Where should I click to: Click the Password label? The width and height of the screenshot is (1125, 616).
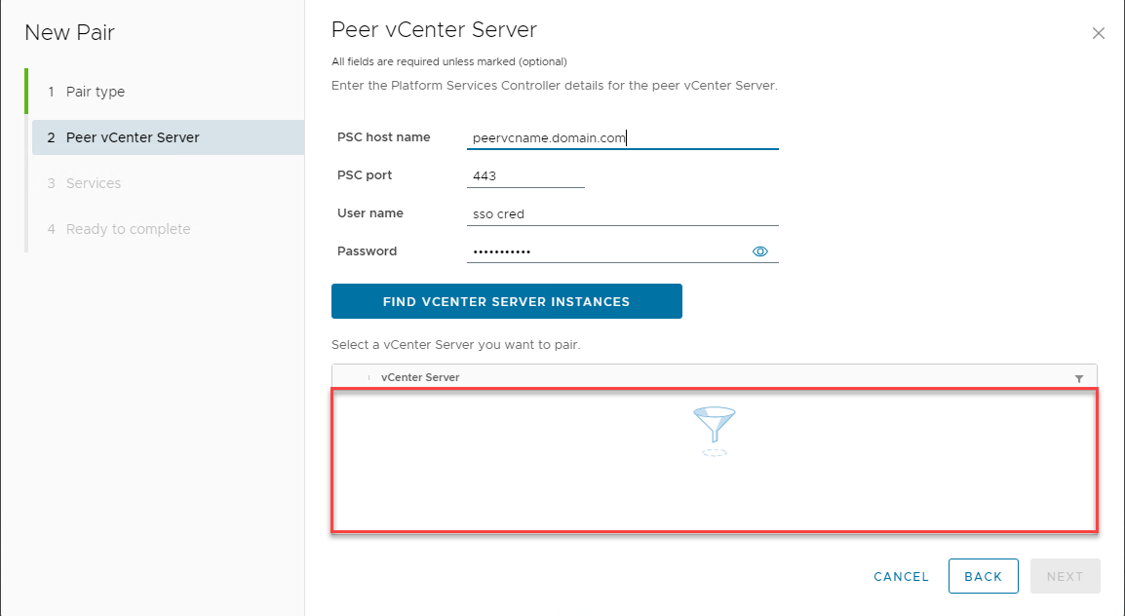[x=367, y=251]
